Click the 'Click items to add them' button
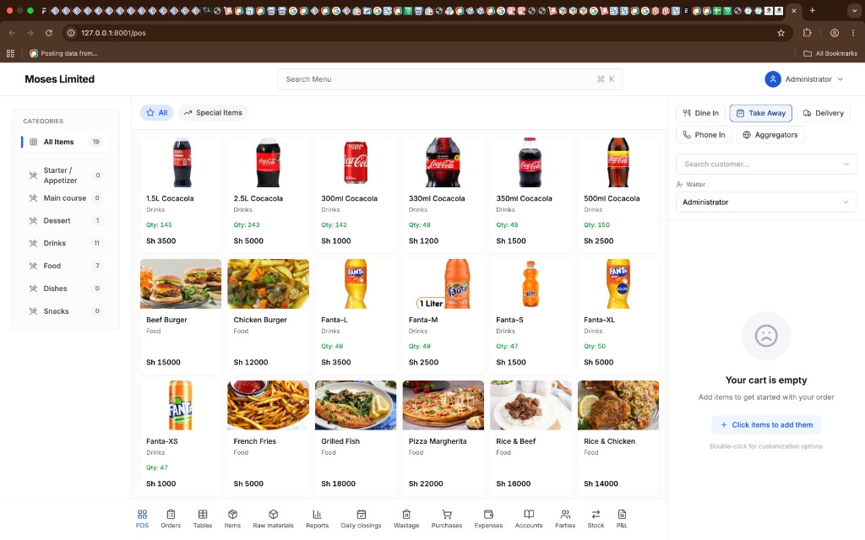Screen dimensions: 865x540 765,425
